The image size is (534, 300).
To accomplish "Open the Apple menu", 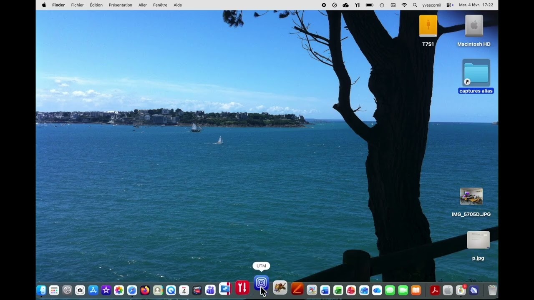I will [44, 5].
